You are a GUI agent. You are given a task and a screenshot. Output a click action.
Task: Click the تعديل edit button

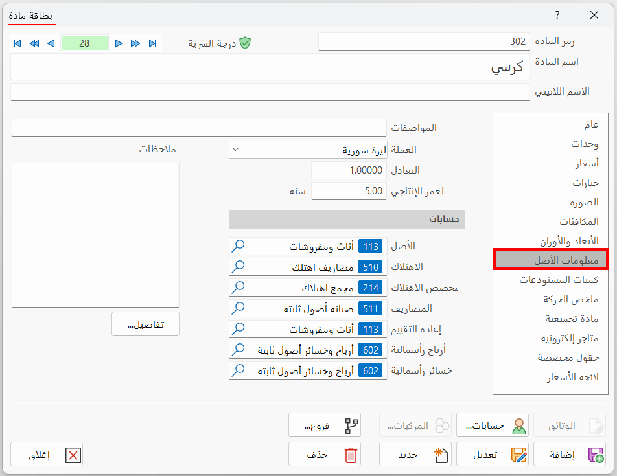(493, 455)
